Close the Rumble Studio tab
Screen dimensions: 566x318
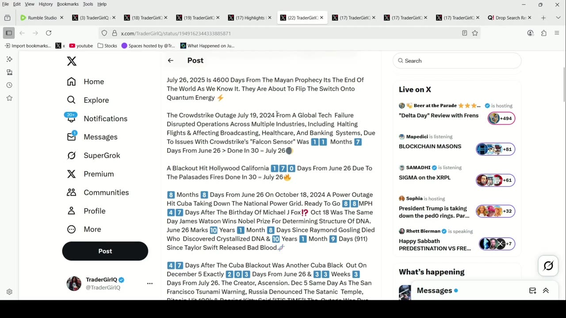click(x=61, y=18)
